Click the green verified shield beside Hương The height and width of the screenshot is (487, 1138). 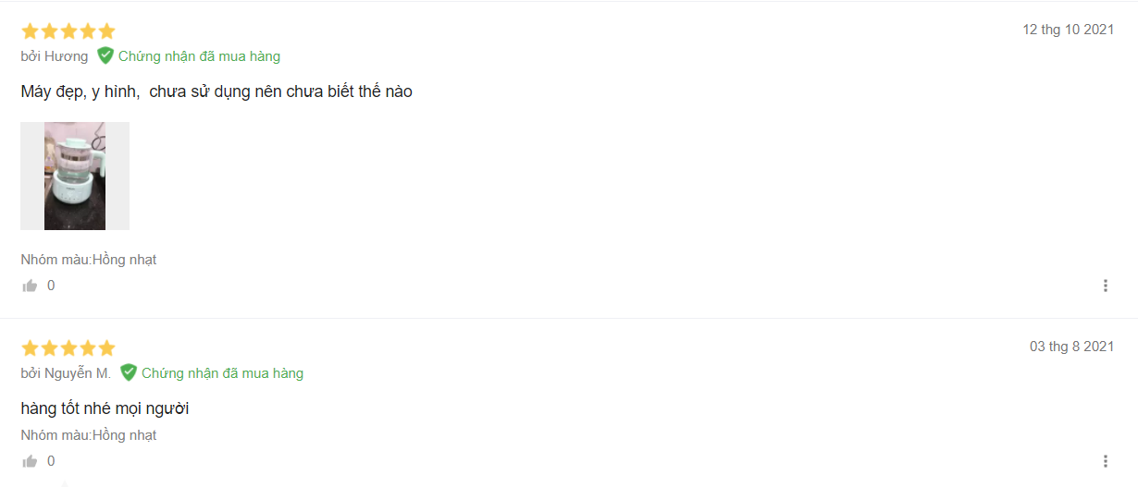[105, 55]
